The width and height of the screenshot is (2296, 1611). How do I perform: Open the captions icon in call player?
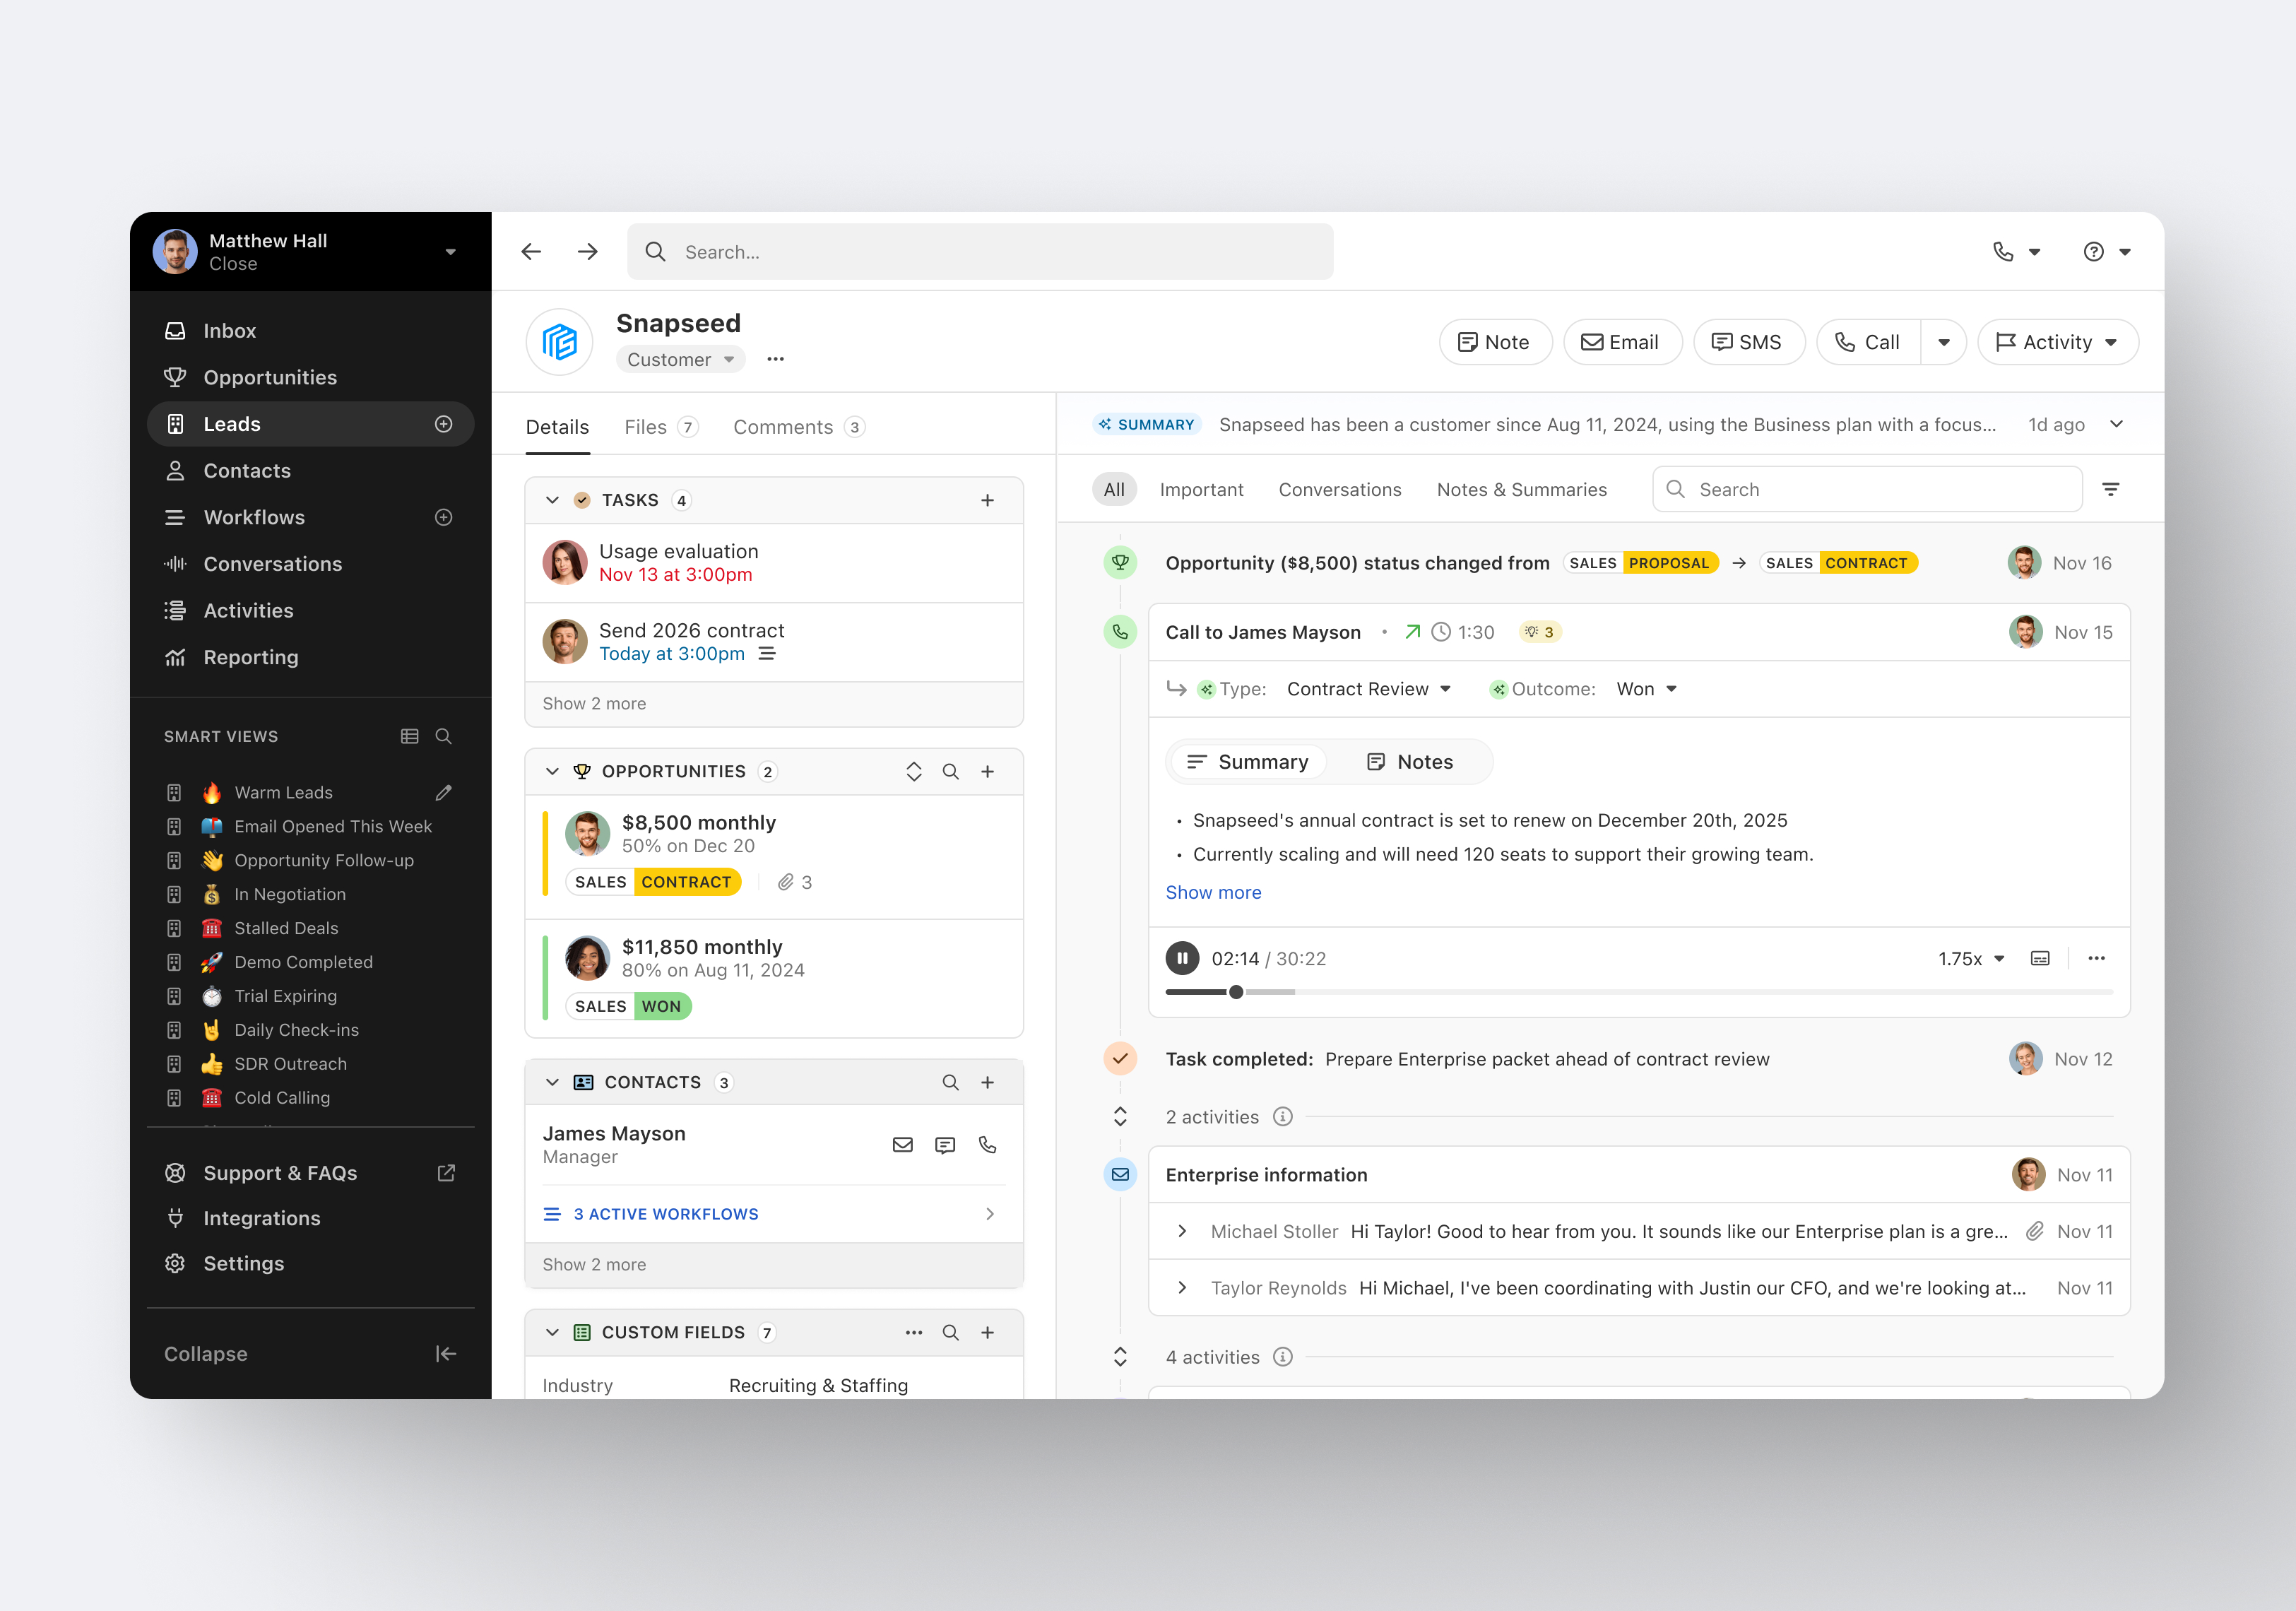tap(2039, 958)
